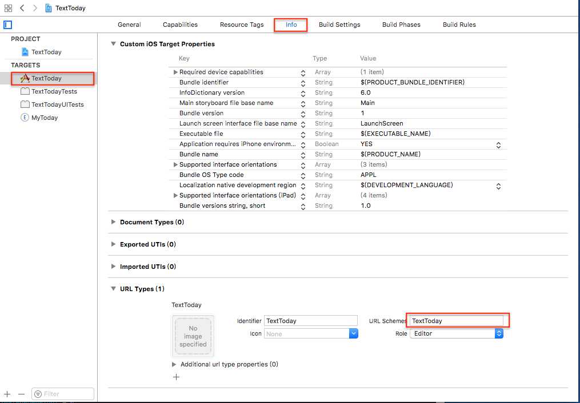
Task: Click the TextToday project file icon in jump bar
Action: 49,8
